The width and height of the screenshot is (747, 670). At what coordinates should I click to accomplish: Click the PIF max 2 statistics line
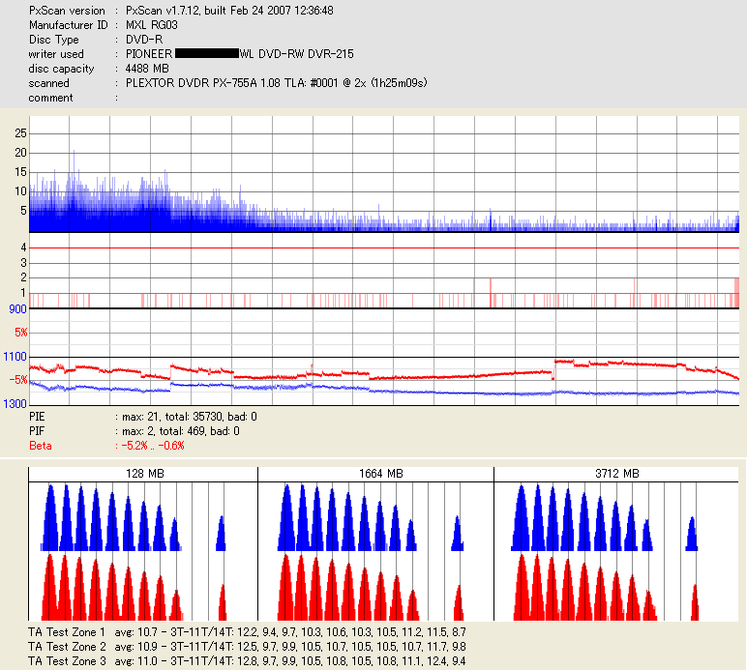tap(134, 431)
